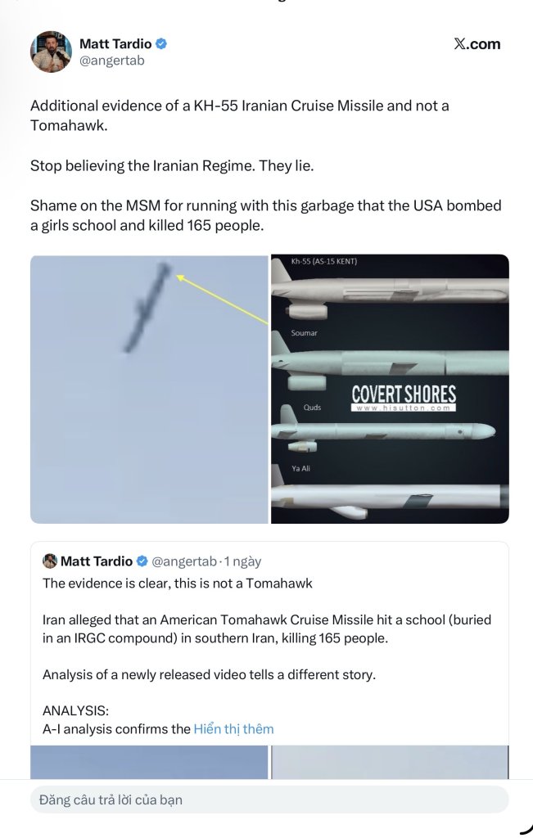Open the @angertab handle below the top name
The image size is (533, 838).
click(111, 61)
